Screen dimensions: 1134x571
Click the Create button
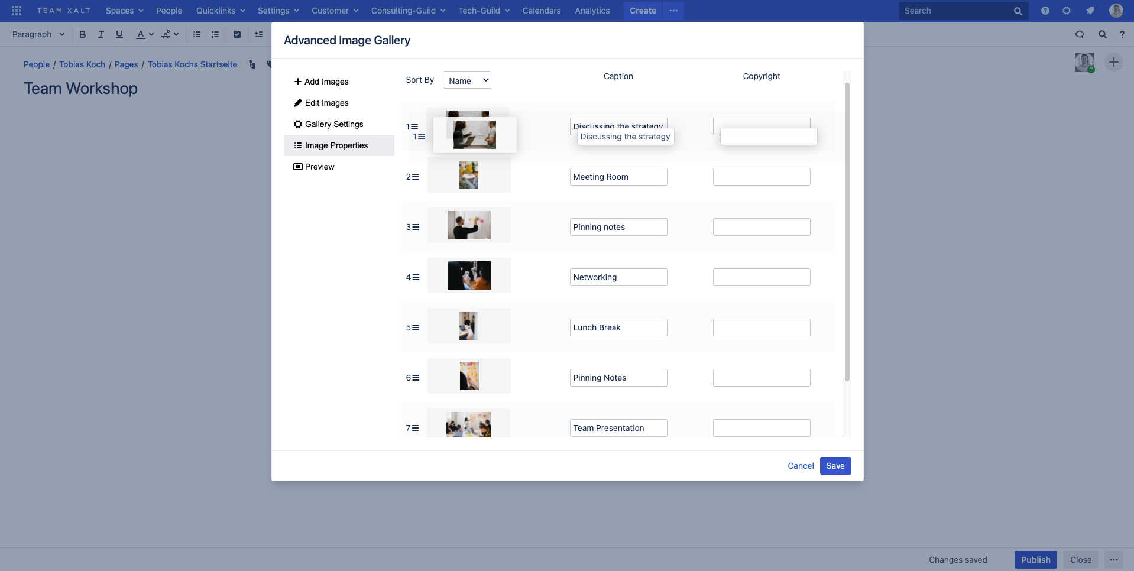coord(643,11)
